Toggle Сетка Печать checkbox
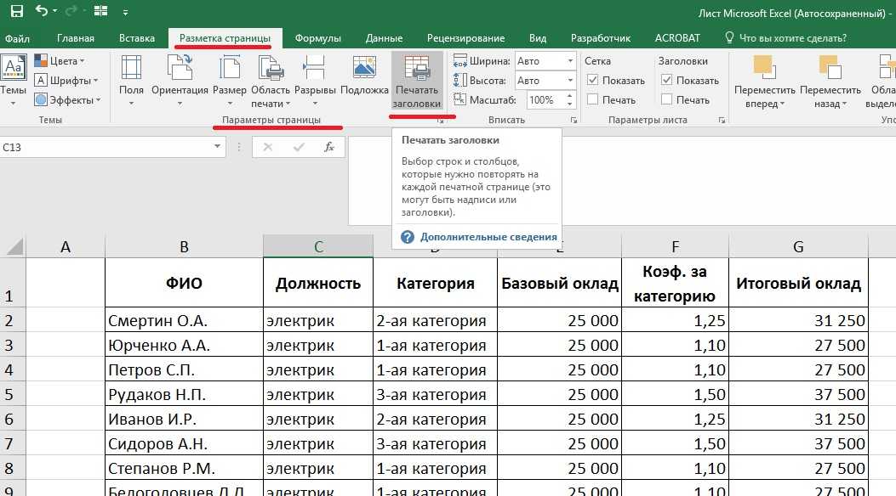This screenshot has width=896, height=496. [x=592, y=99]
